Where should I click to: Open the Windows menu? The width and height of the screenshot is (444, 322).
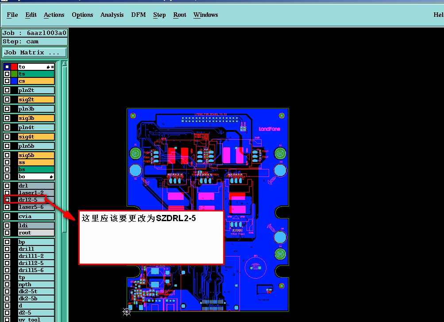(205, 15)
